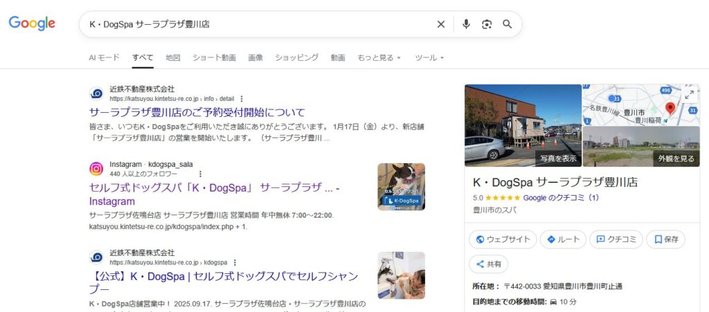Save the place with the 保存 button
The image size is (709, 312).
(x=665, y=239)
